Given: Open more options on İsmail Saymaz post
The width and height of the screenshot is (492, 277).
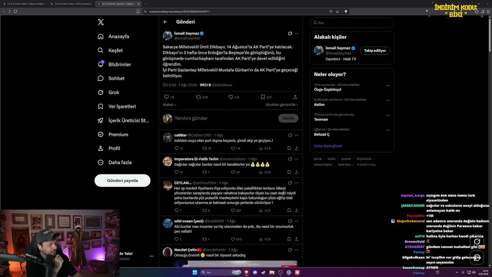Looking at the screenshot, I should pos(296,33).
